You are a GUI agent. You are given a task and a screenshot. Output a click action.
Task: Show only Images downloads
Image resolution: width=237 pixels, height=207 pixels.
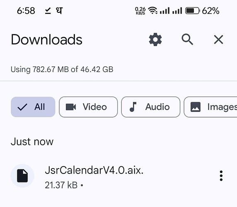pos(210,107)
